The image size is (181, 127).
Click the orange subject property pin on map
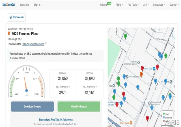click(141, 74)
